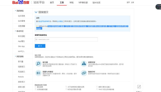
Task: Read the 买卖链接的危害 article
Action: (x=42, y=89)
